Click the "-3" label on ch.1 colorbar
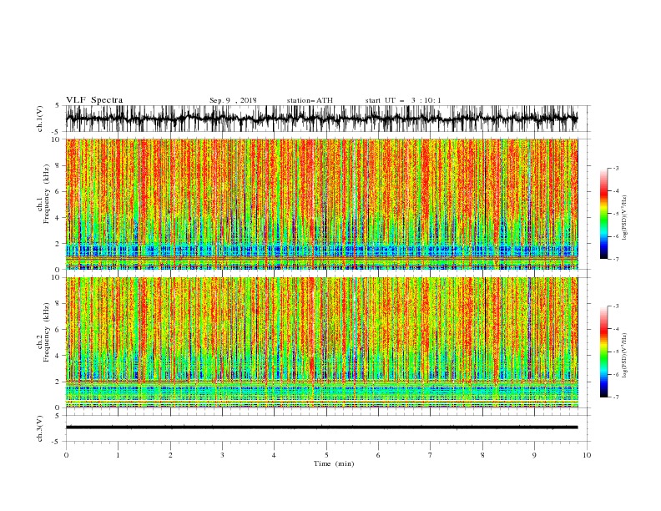 click(616, 168)
